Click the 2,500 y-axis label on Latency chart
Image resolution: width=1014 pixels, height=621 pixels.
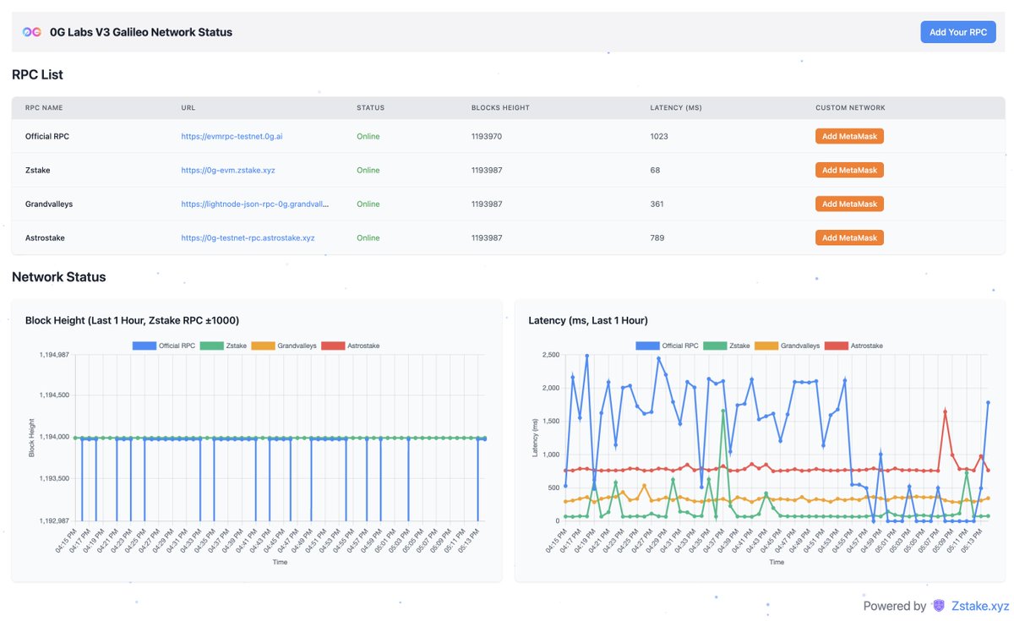[549, 355]
